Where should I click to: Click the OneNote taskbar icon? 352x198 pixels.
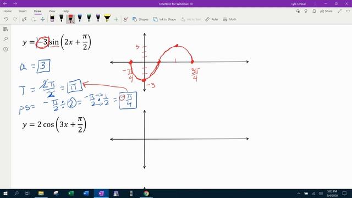(x=101, y=193)
